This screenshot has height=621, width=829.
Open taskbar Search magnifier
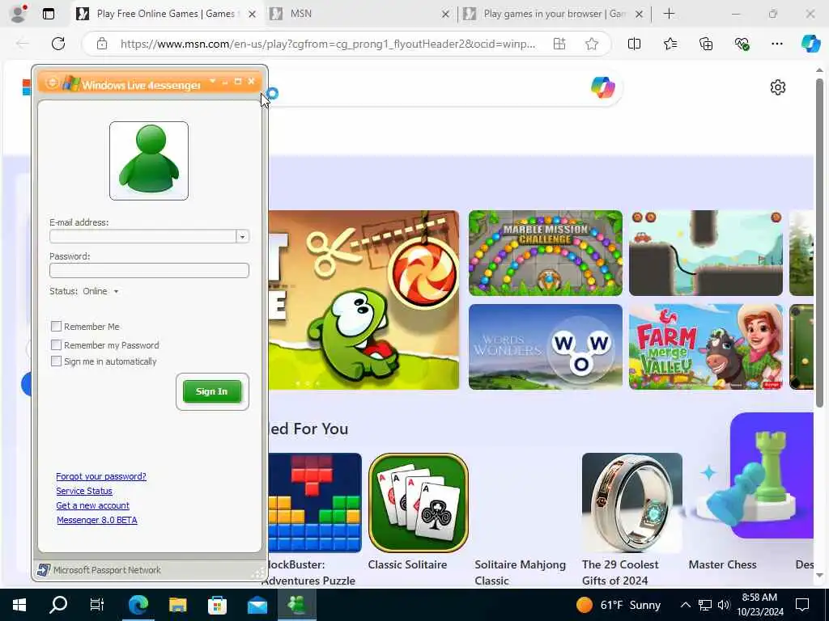click(x=58, y=605)
